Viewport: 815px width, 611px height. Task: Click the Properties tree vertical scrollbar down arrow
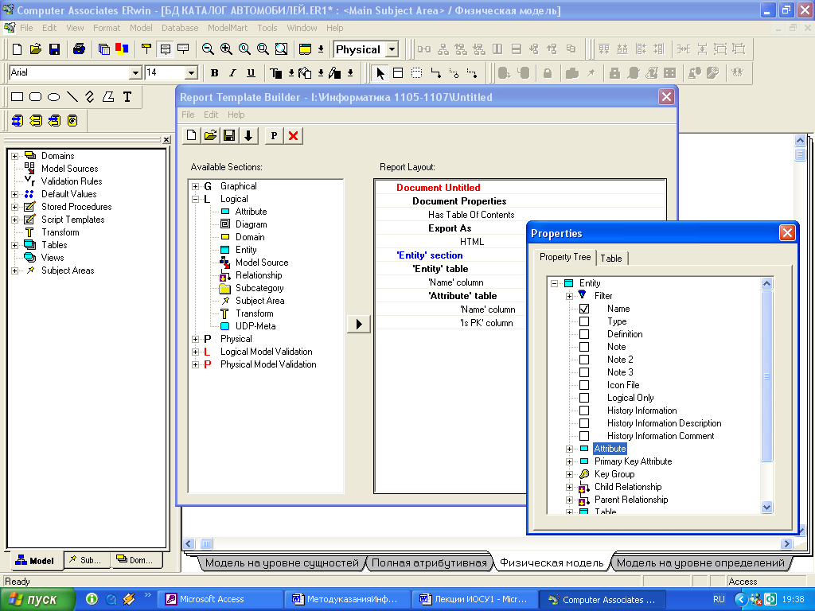pos(767,507)
